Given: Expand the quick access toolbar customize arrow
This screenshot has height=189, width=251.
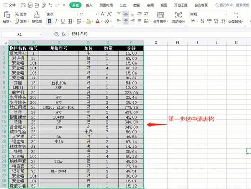Looking at the screenshot, I should [x=64, y=5].
